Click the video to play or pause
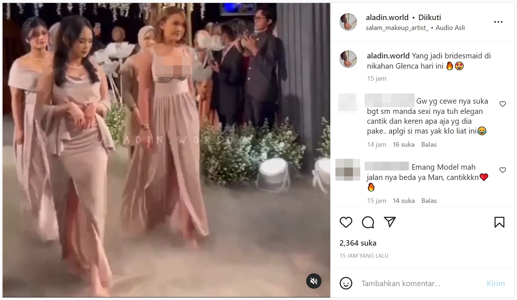 (x=166, y=150)
